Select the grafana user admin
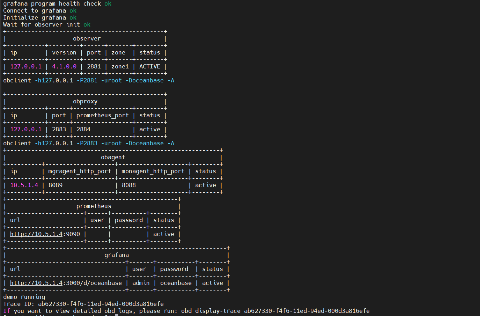 point(141,283)
